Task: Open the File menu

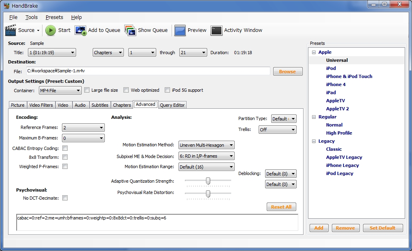Action: pos(13,17)
